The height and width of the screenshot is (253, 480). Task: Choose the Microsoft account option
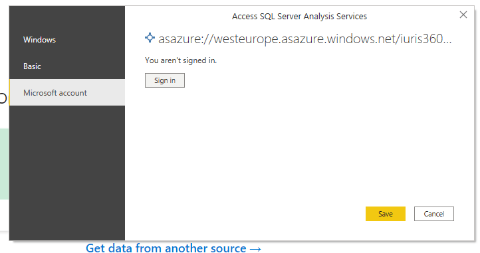click(x=67, y=92)
